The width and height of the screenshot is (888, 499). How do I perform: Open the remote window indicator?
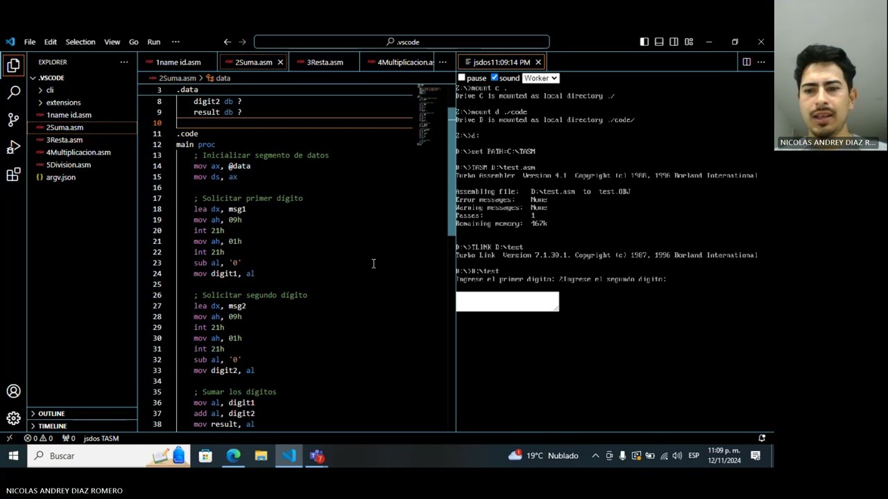pos(9,438)
